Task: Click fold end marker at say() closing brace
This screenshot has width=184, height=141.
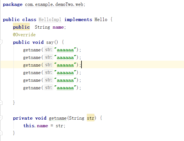Action: 1,103
